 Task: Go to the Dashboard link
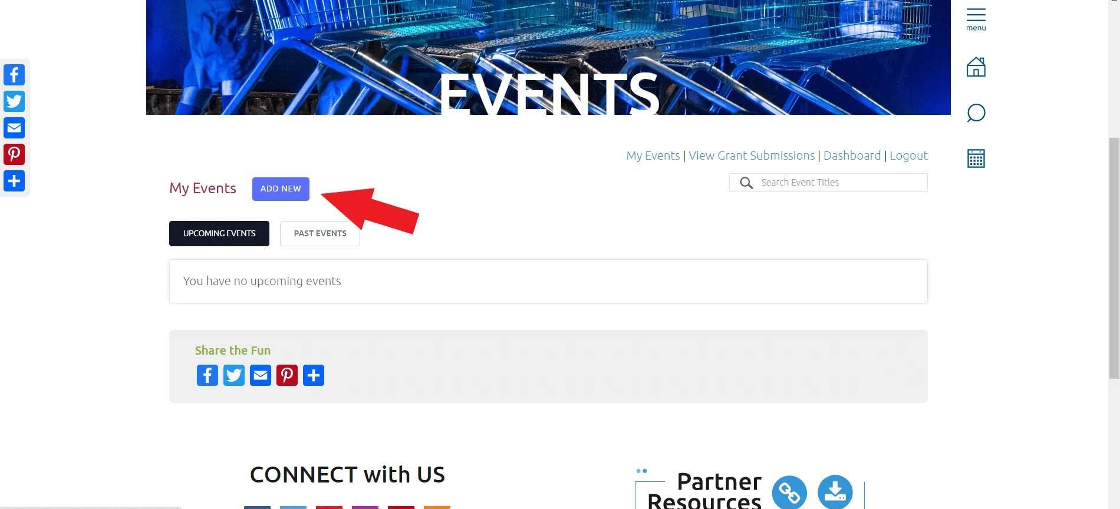click(x=852, y=156)
